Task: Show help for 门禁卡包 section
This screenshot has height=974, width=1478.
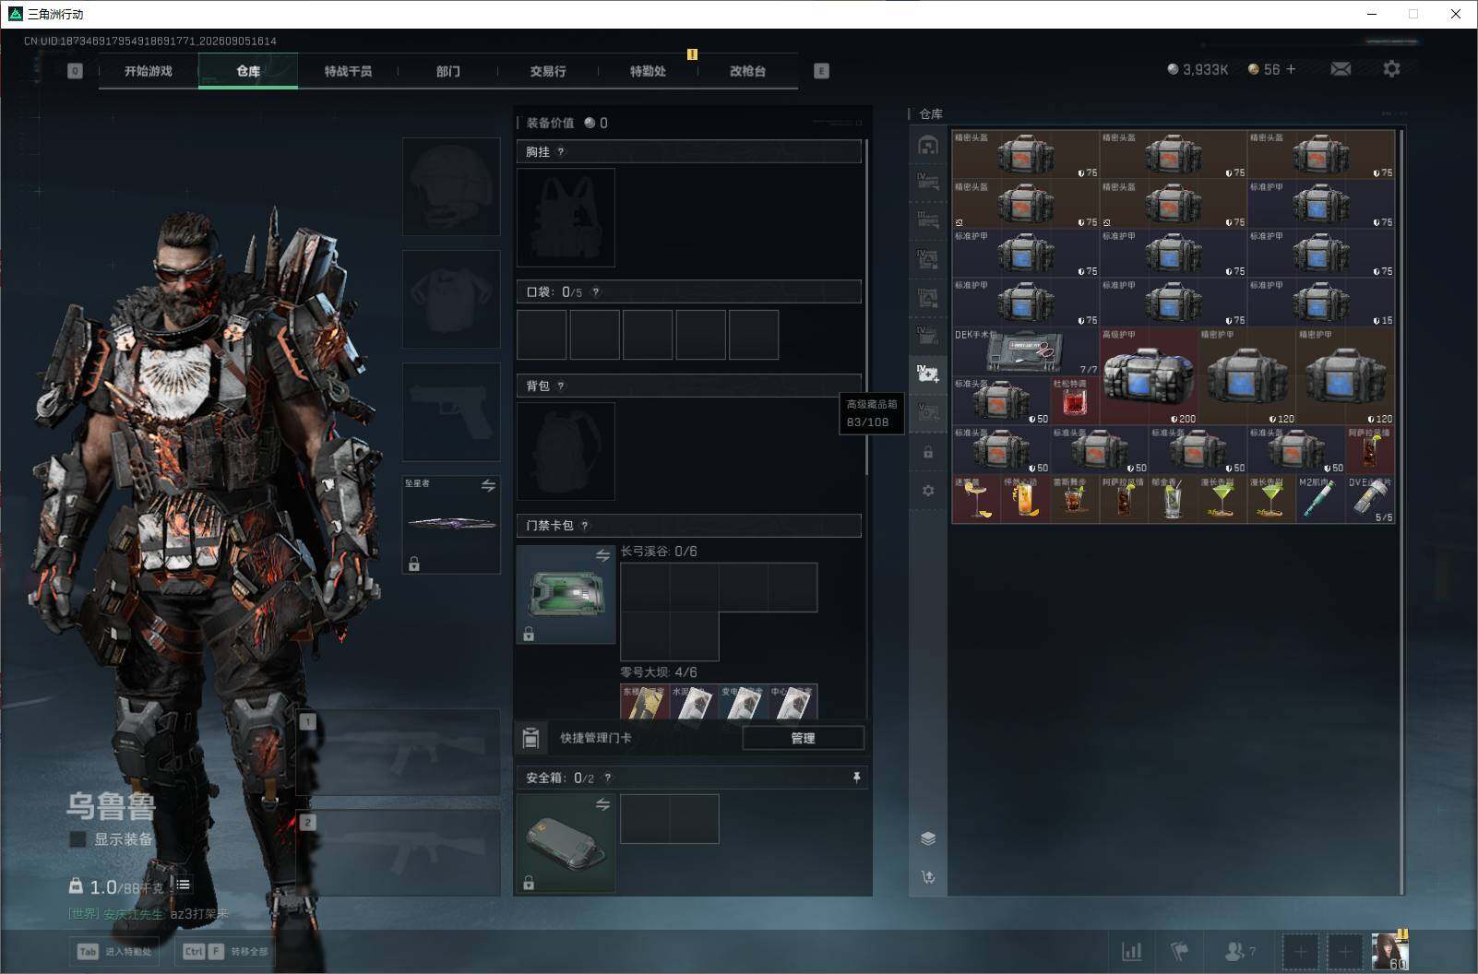Action: (x=585, y=526)
